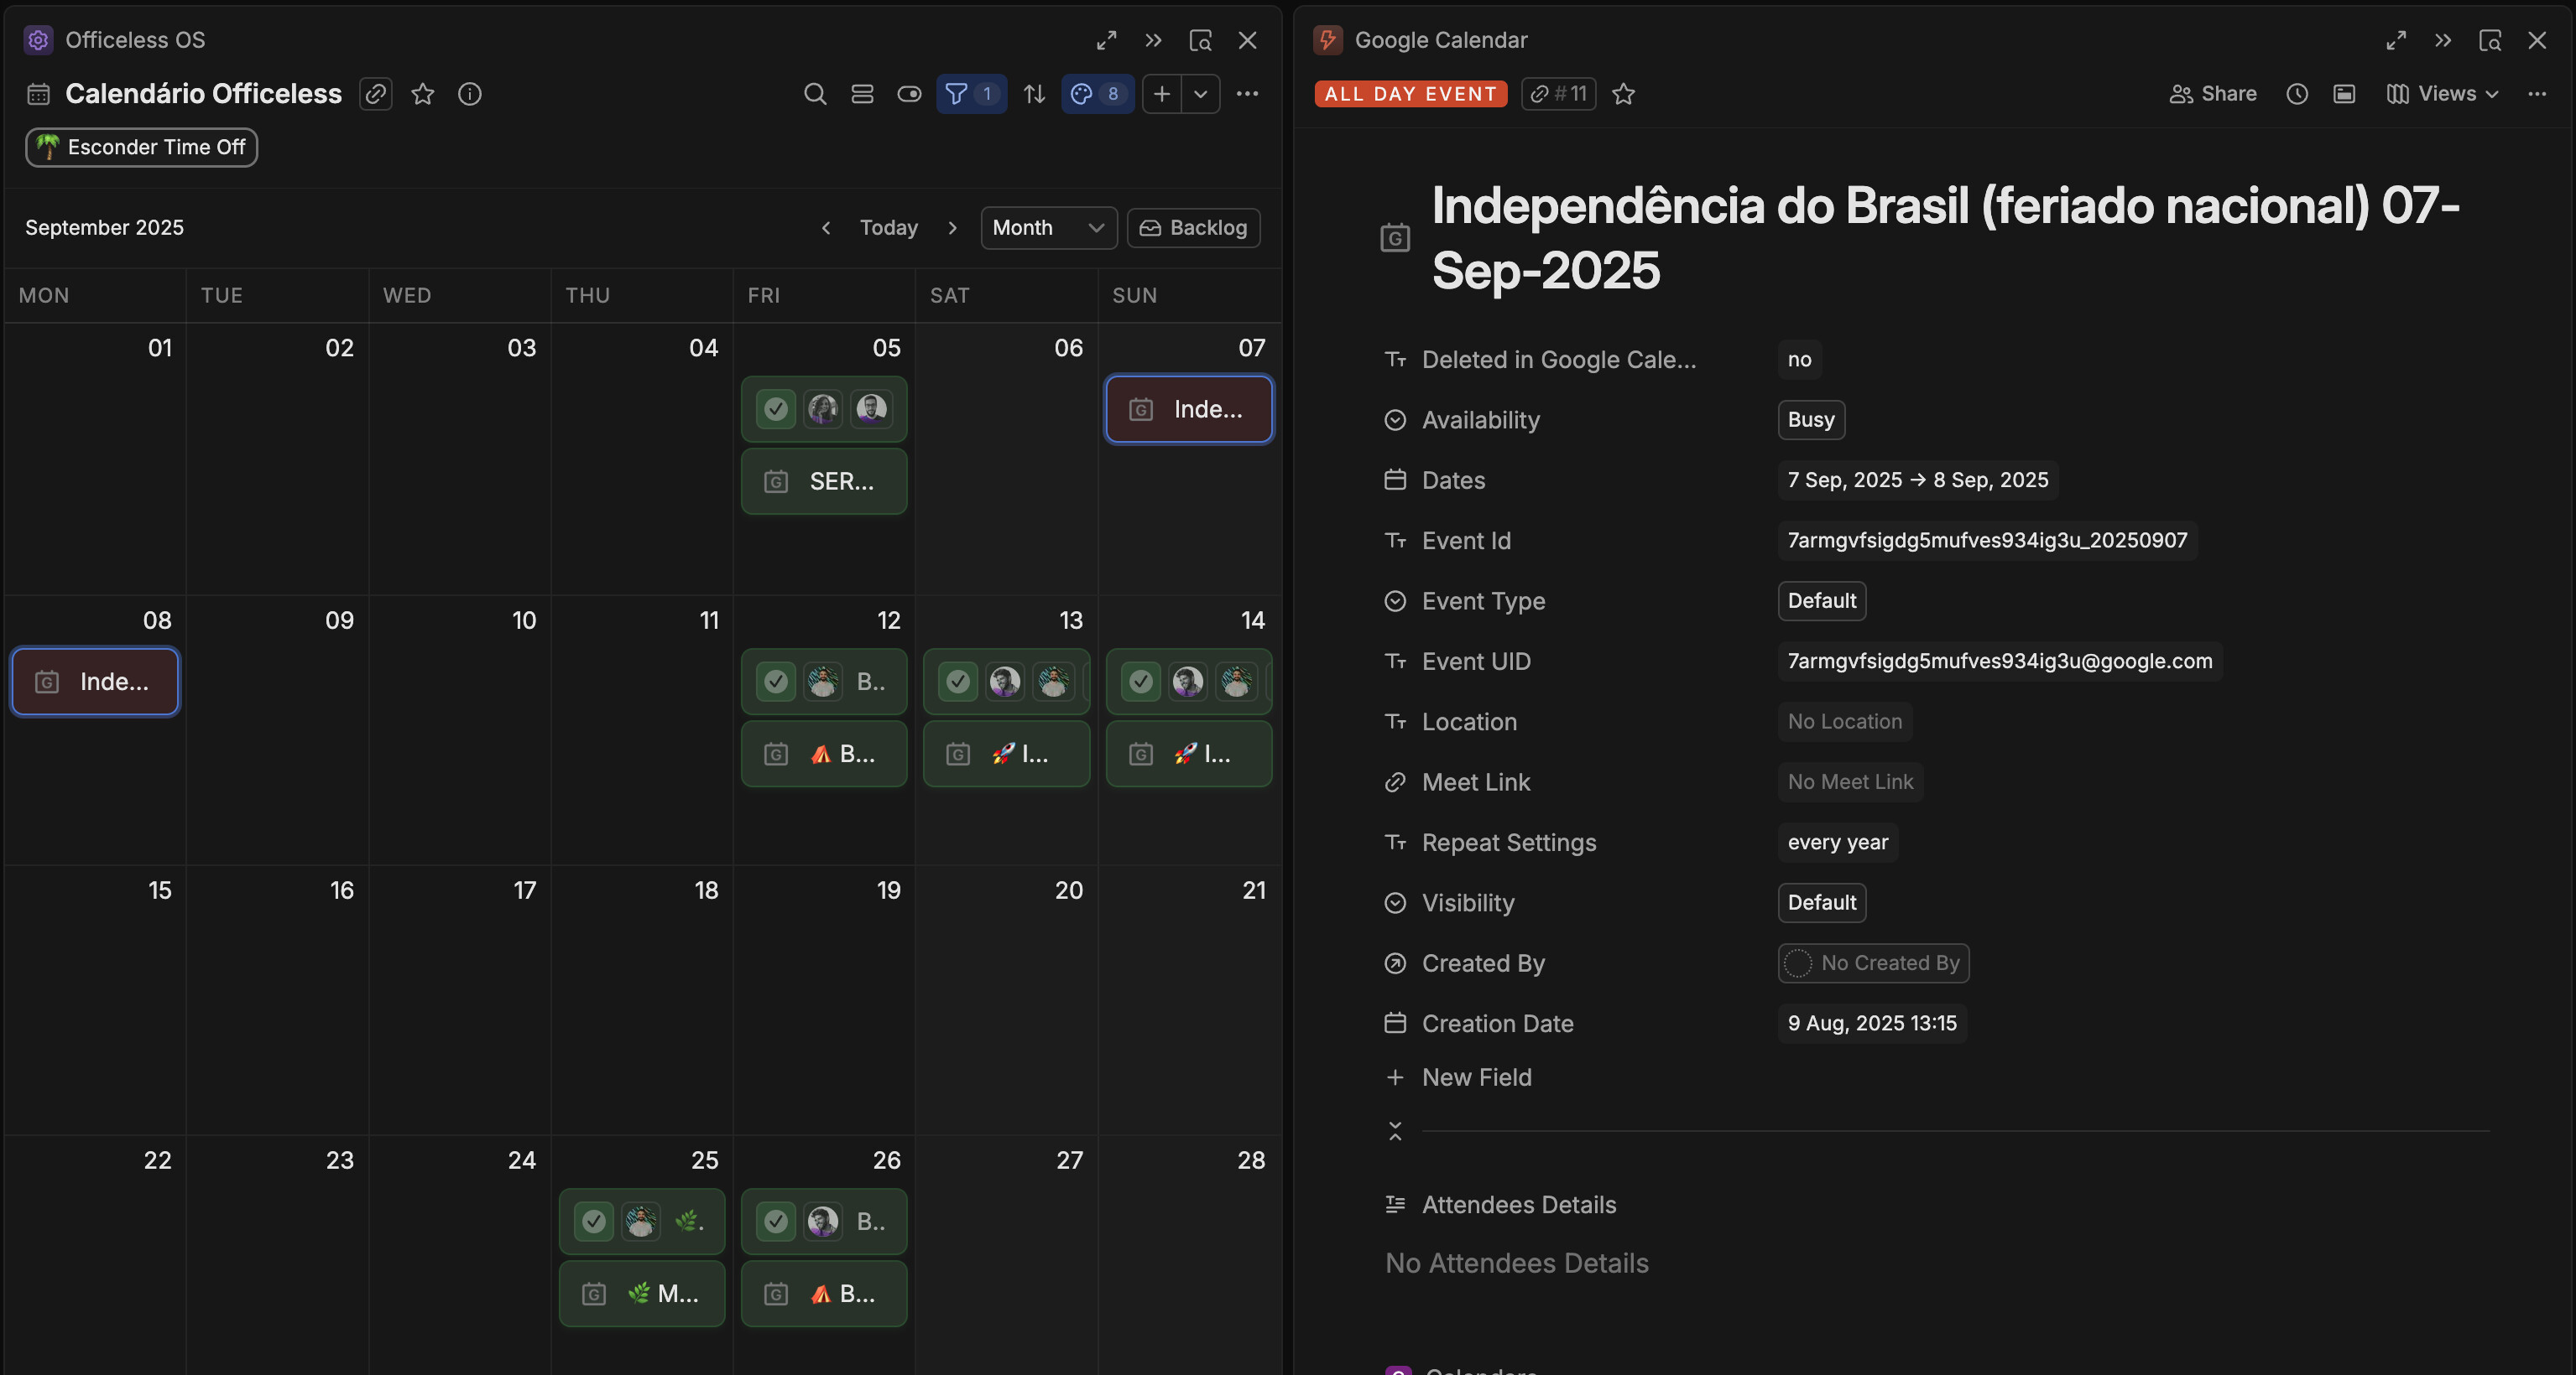Copy link icon next to calendar title
Screen dimensions: 2576x1375
[x=376, y=94]
